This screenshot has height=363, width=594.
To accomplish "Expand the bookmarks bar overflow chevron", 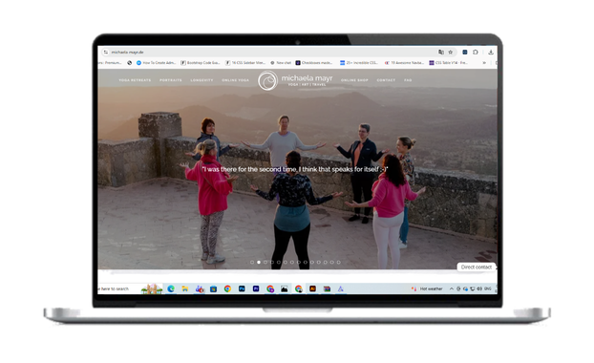I will (484, 62).
